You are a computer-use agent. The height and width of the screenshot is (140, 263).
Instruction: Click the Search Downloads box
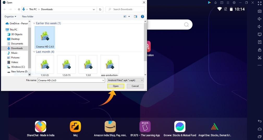(x=125, y=9)
